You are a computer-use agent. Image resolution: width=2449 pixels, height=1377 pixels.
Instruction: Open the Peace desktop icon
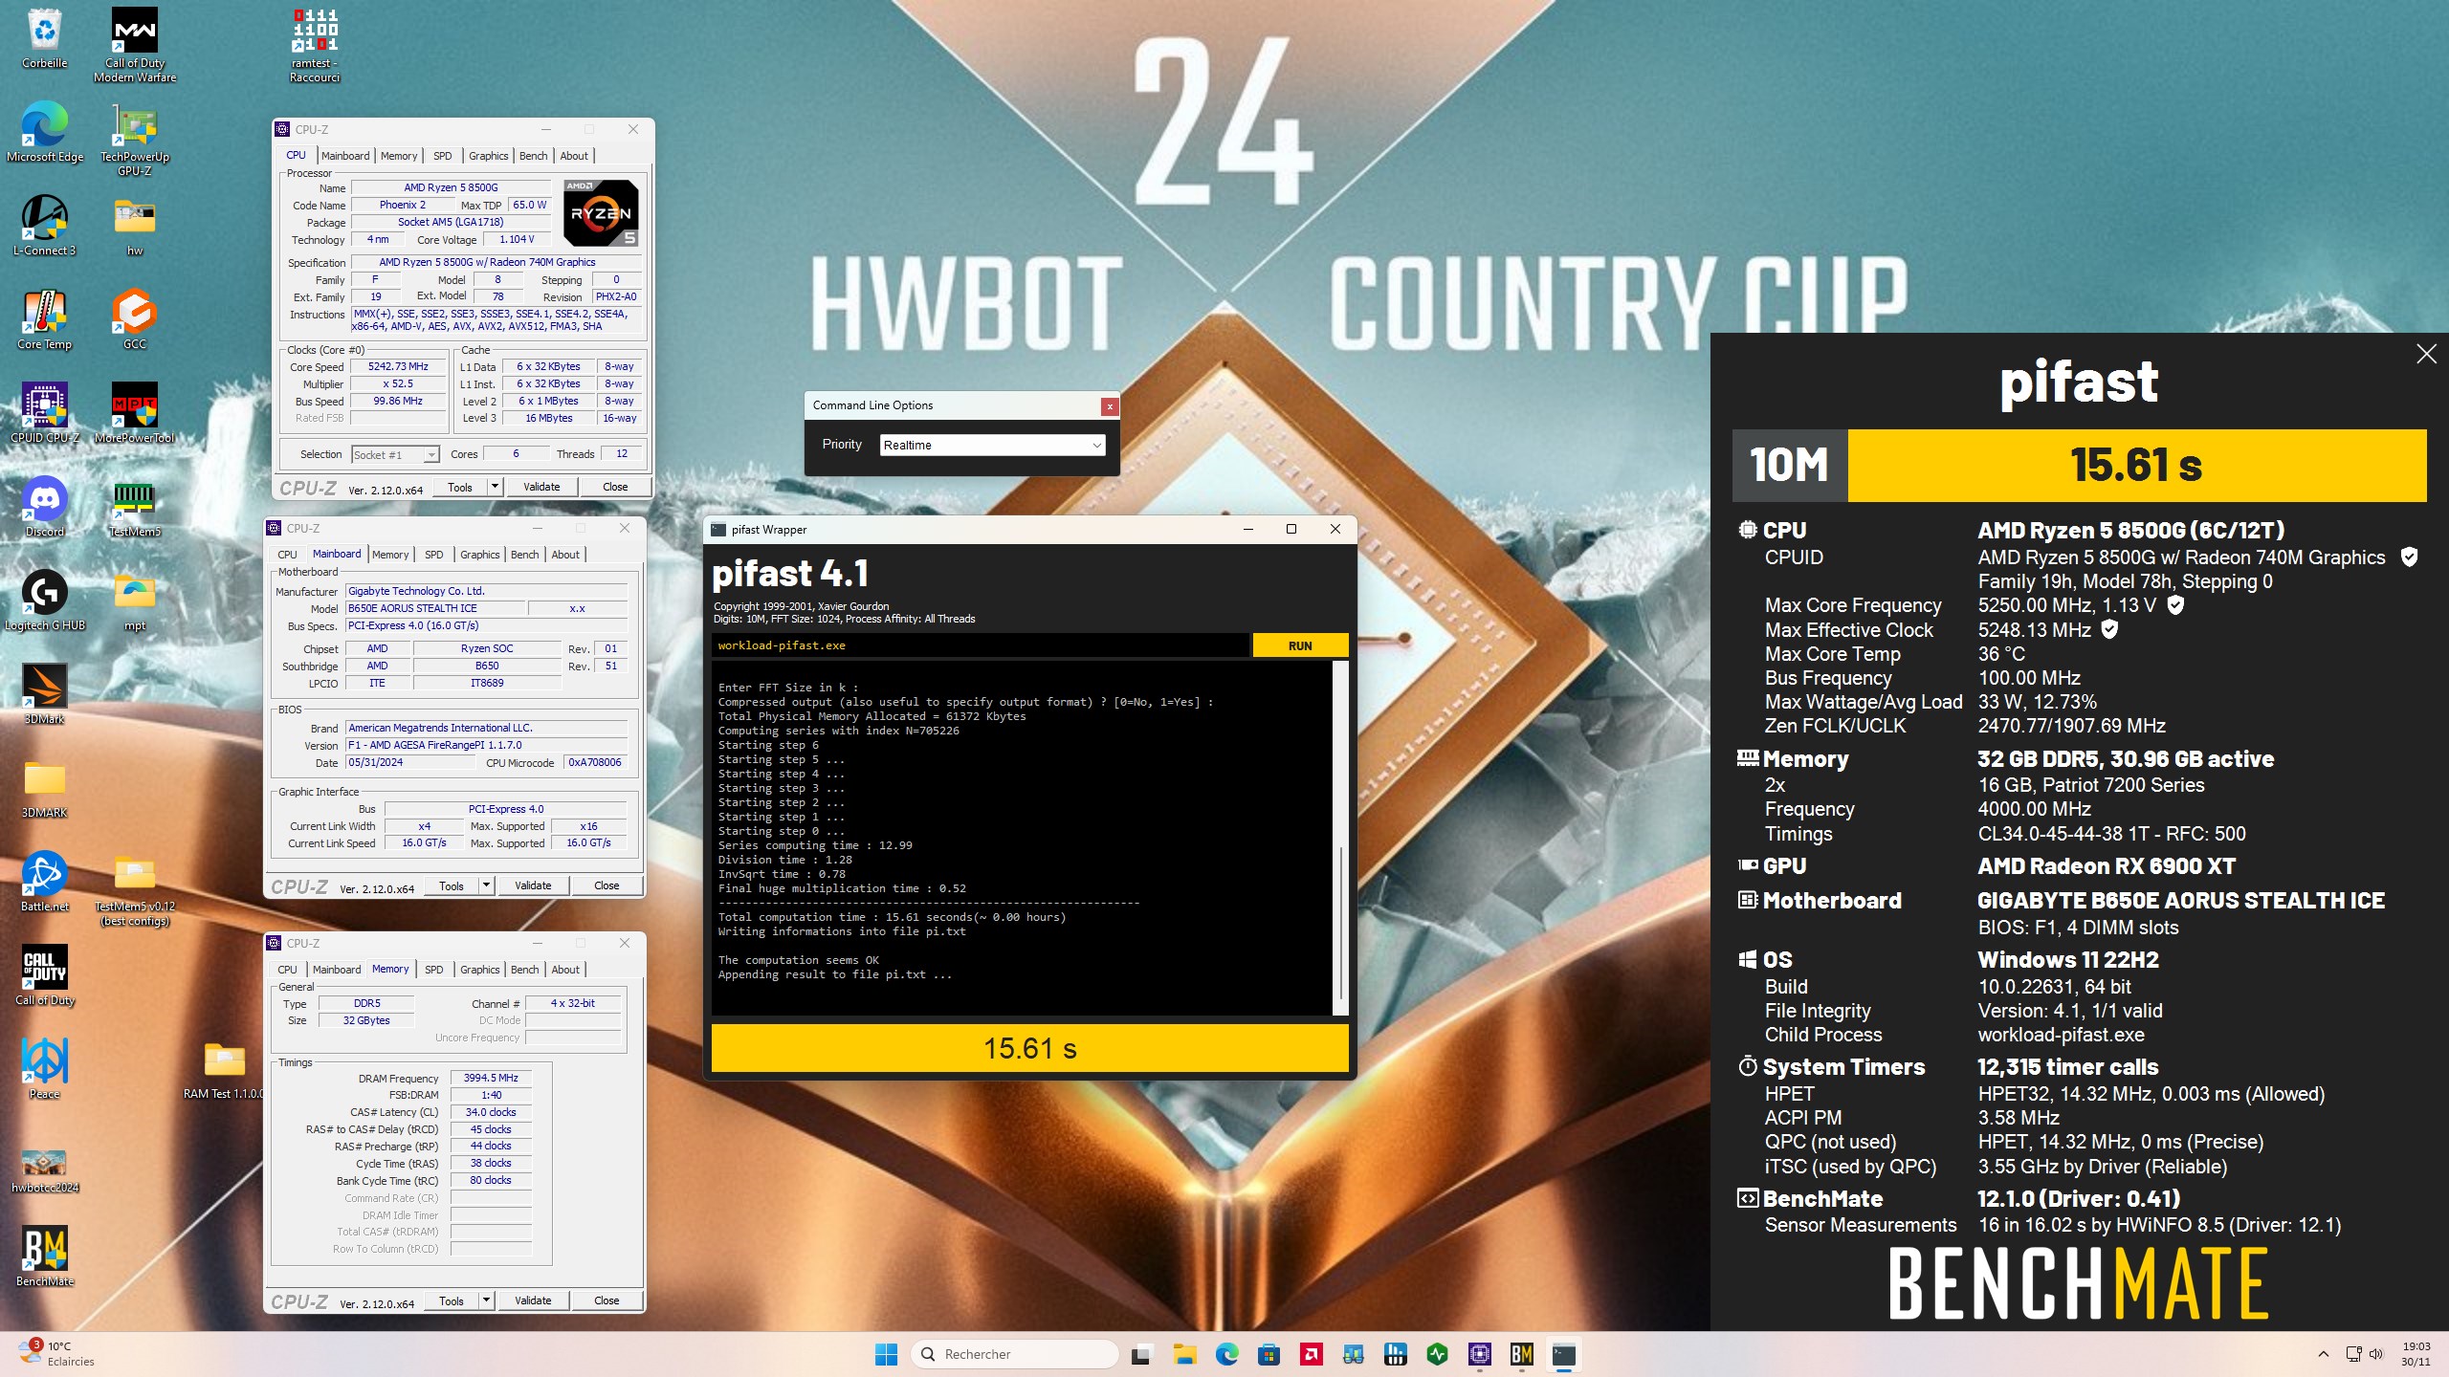[44, 1069]
